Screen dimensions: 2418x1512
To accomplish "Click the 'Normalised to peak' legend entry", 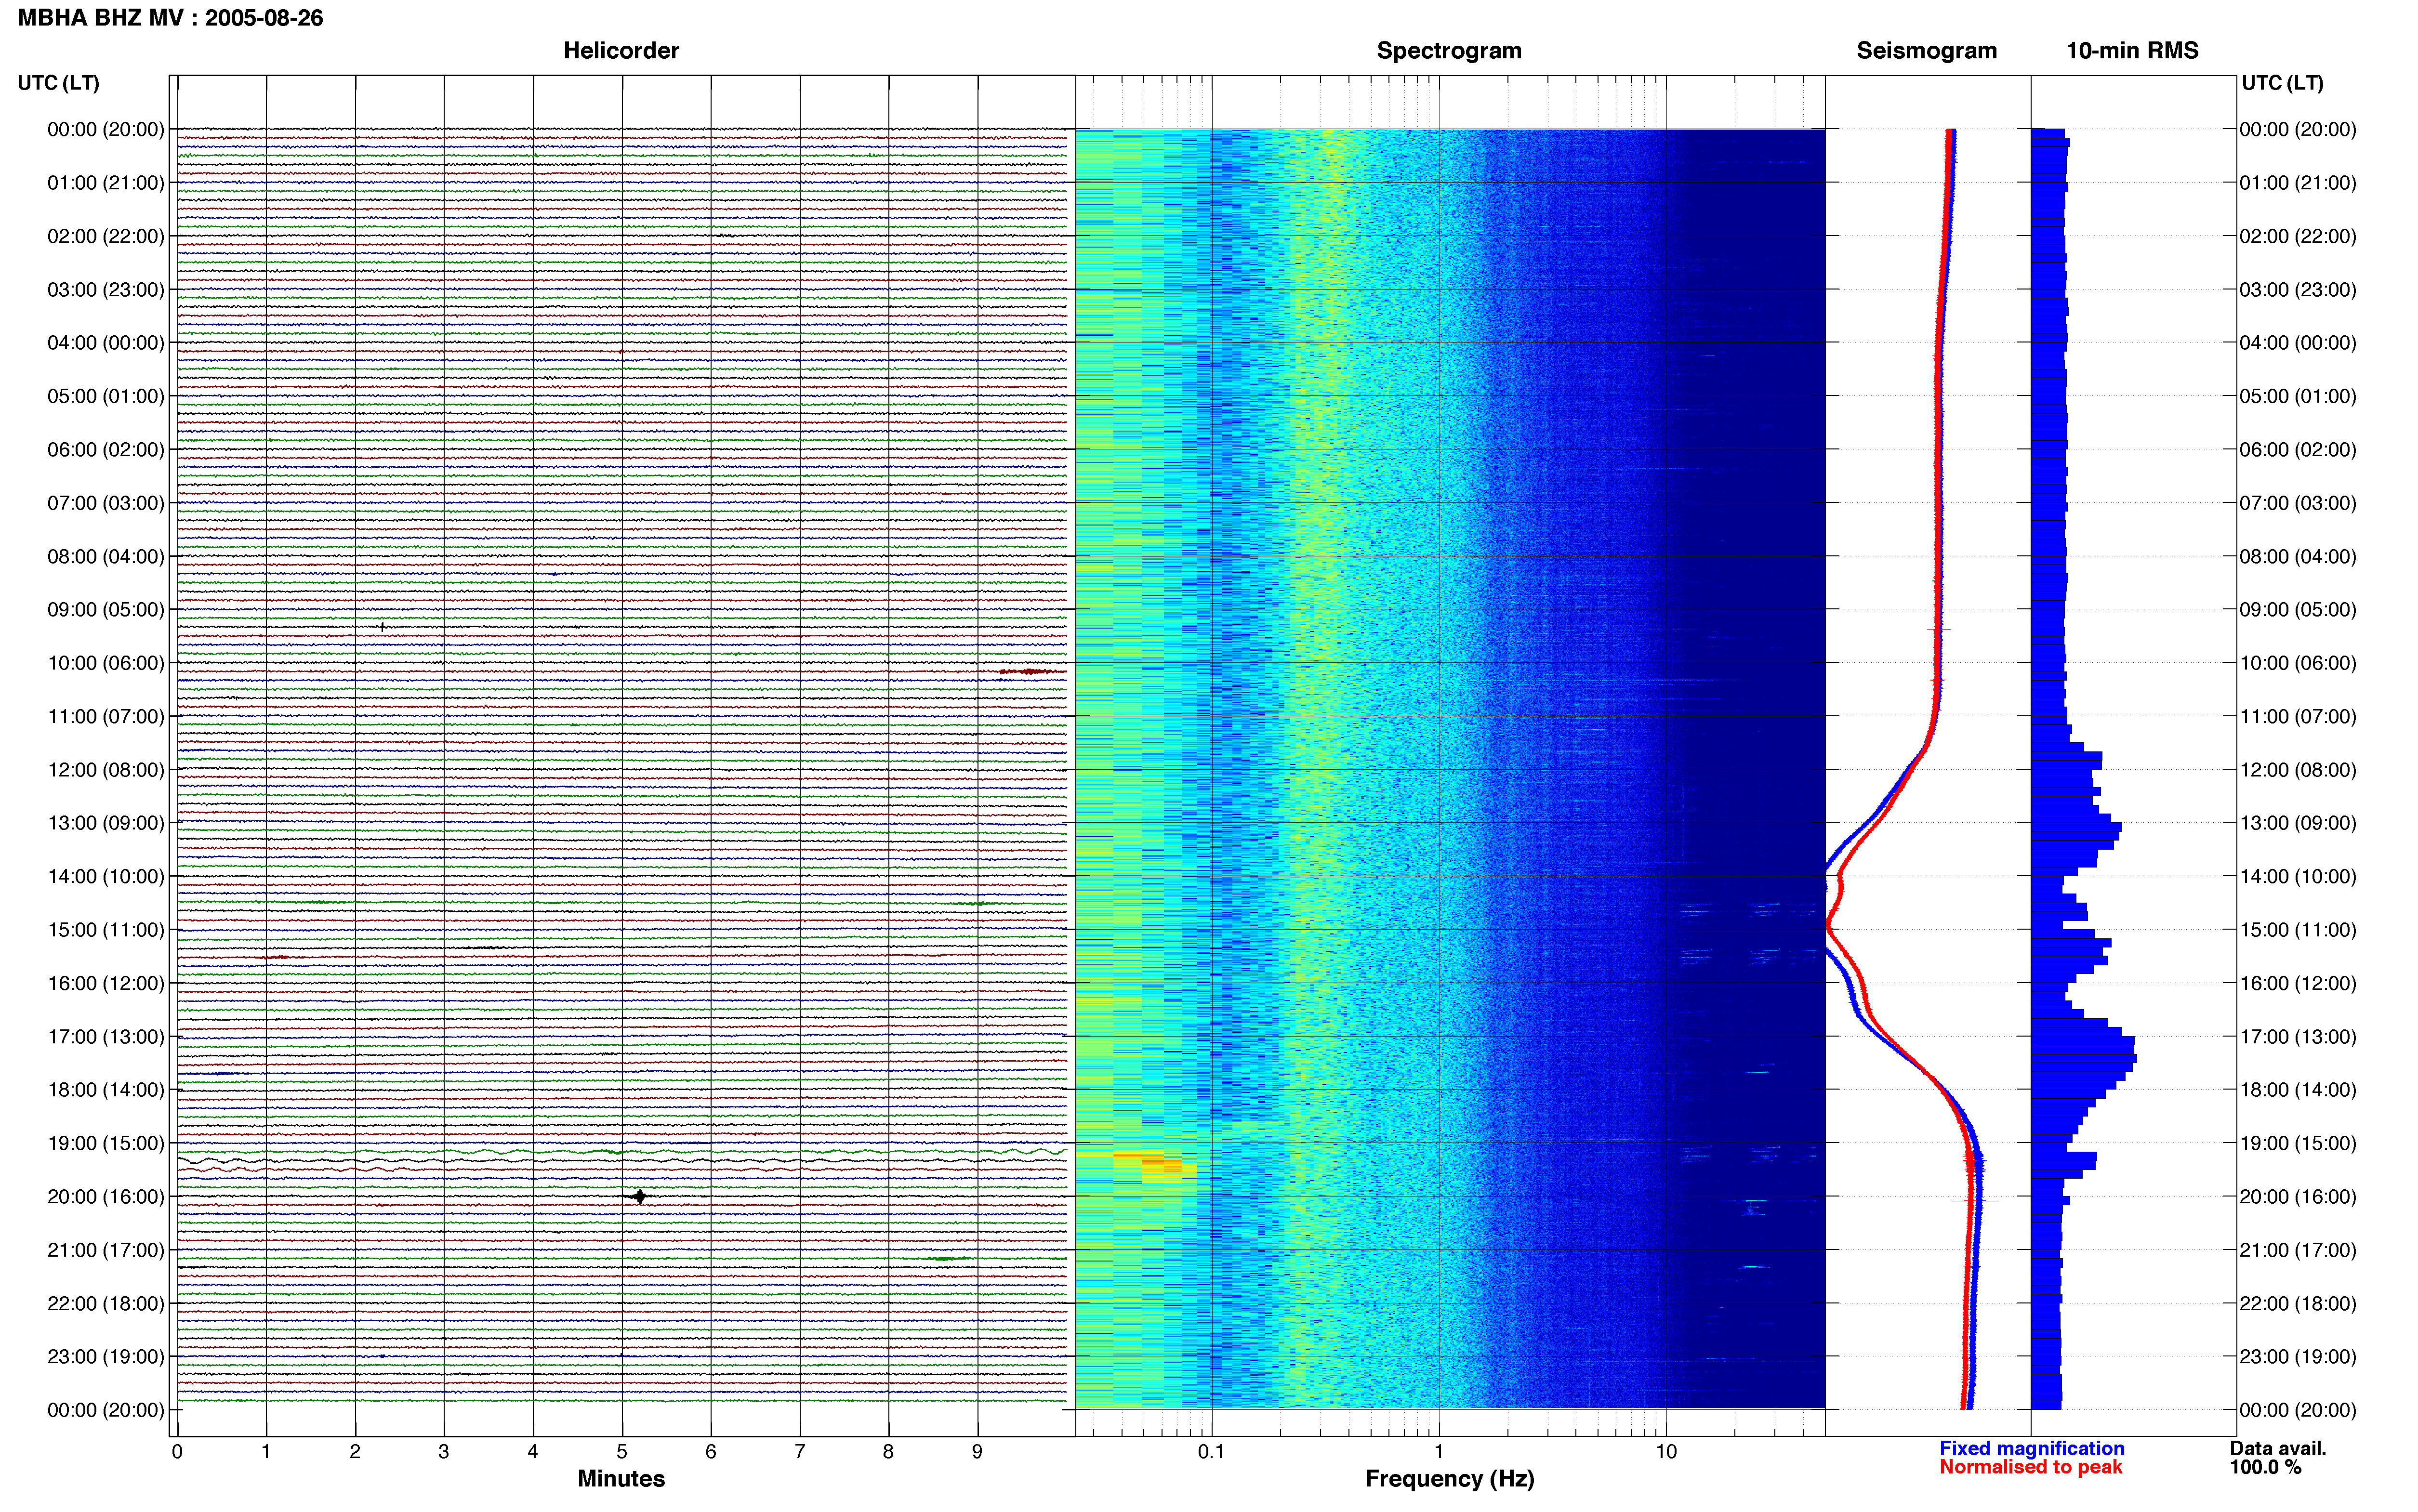I will [x=2030, y=1468].
